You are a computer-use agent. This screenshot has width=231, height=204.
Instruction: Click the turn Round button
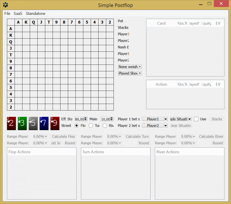click(x=144, y=143)
